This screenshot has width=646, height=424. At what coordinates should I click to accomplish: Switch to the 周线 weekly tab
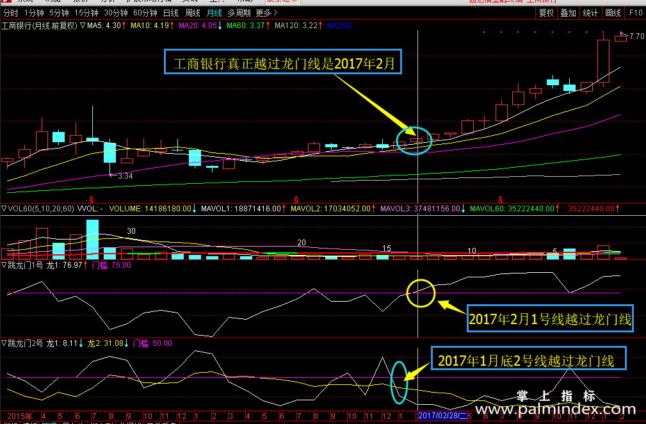pyautogui.click(x=193, y=13)
